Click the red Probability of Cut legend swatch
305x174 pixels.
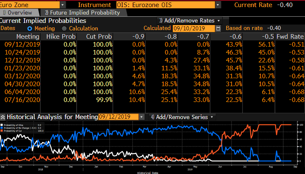coord(2,131)
